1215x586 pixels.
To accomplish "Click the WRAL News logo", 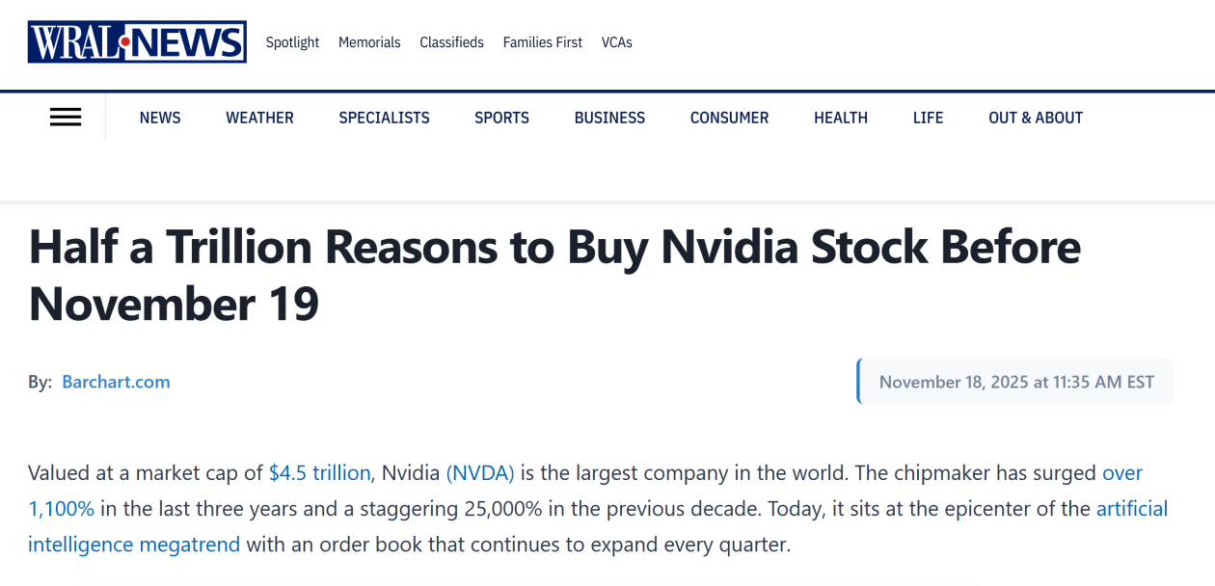I will tap(137, 42).
